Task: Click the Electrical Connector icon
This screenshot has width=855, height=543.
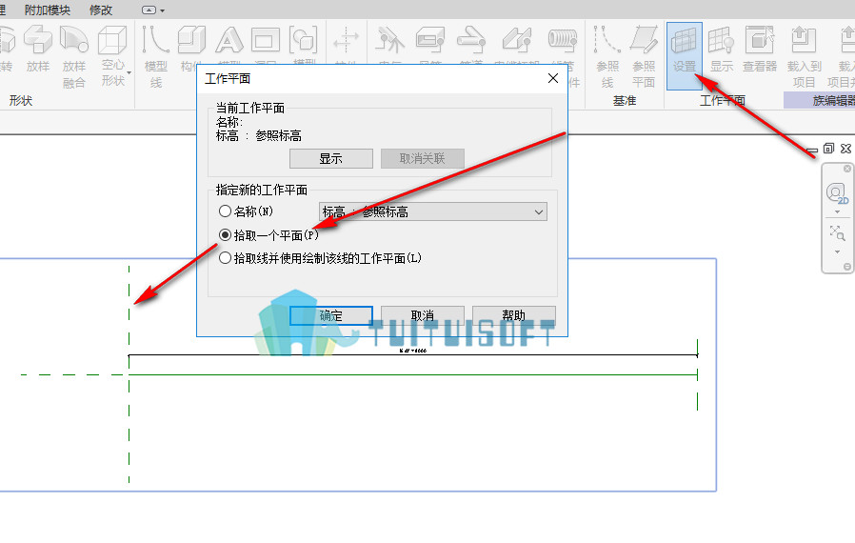Action: 389,40
